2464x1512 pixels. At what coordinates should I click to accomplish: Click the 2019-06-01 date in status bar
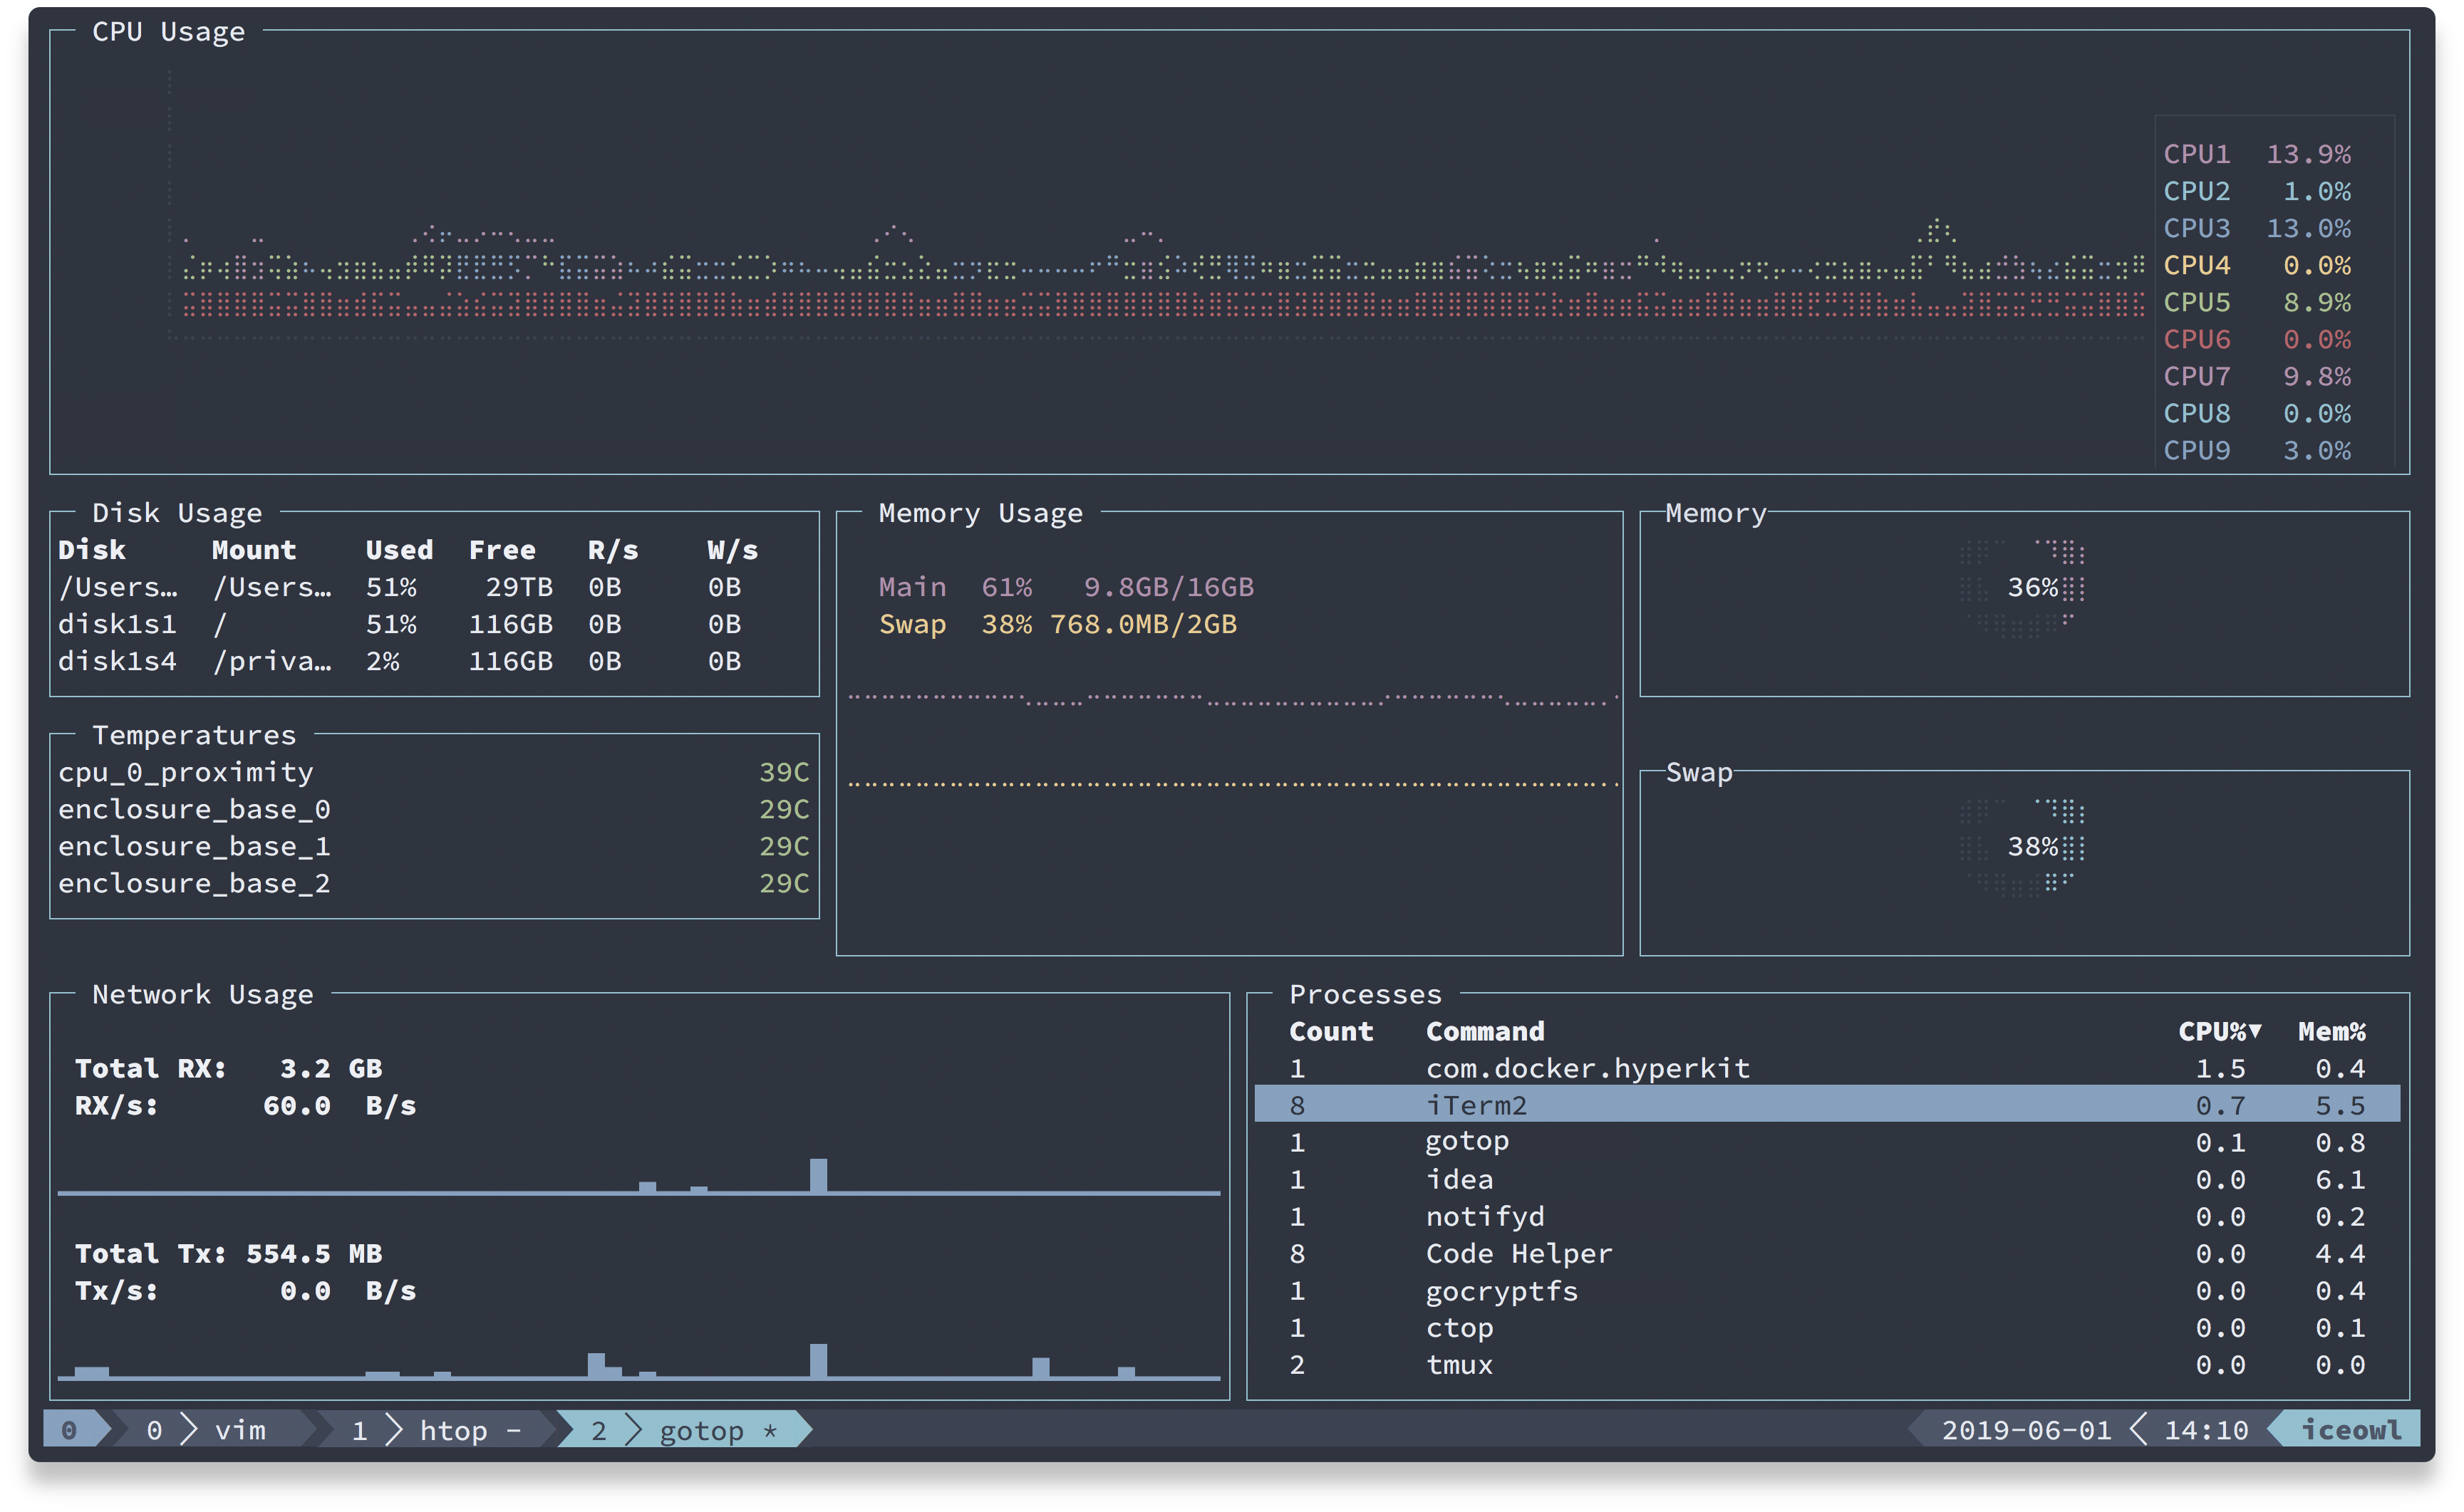(x=2026, y=1430)
